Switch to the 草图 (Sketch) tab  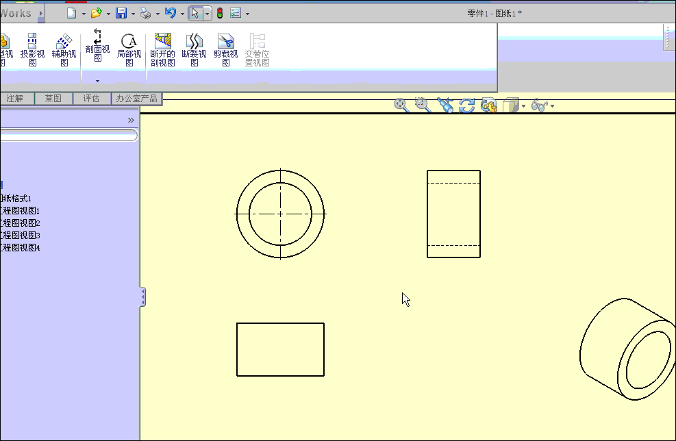pyautogui.click(x=53, y=99)
